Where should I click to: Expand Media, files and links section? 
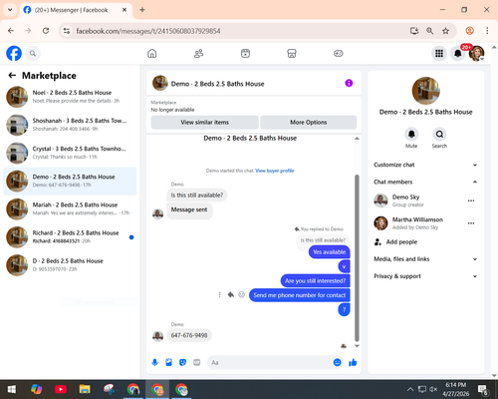425,259
